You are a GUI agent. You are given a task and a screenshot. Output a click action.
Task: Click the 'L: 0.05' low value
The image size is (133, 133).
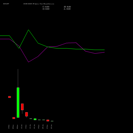67,9
